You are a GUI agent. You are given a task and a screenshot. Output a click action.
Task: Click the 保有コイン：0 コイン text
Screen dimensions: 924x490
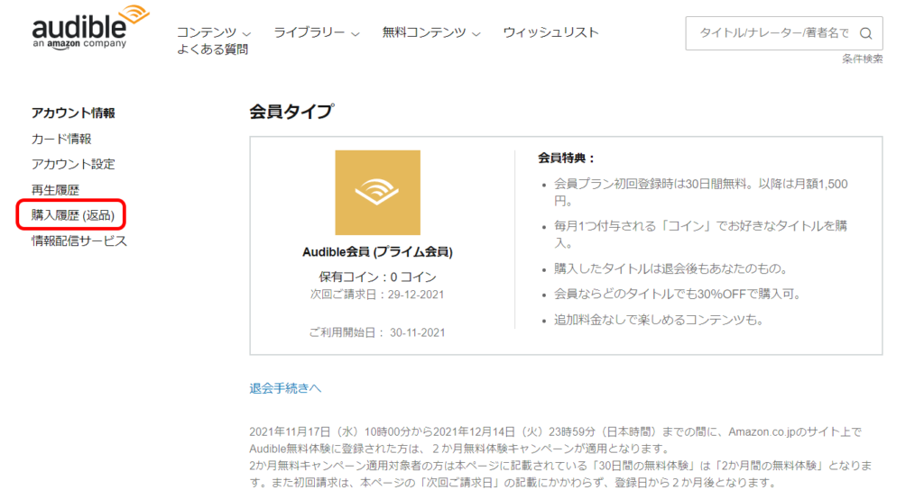pyautogui.click(x=378, y=277)
